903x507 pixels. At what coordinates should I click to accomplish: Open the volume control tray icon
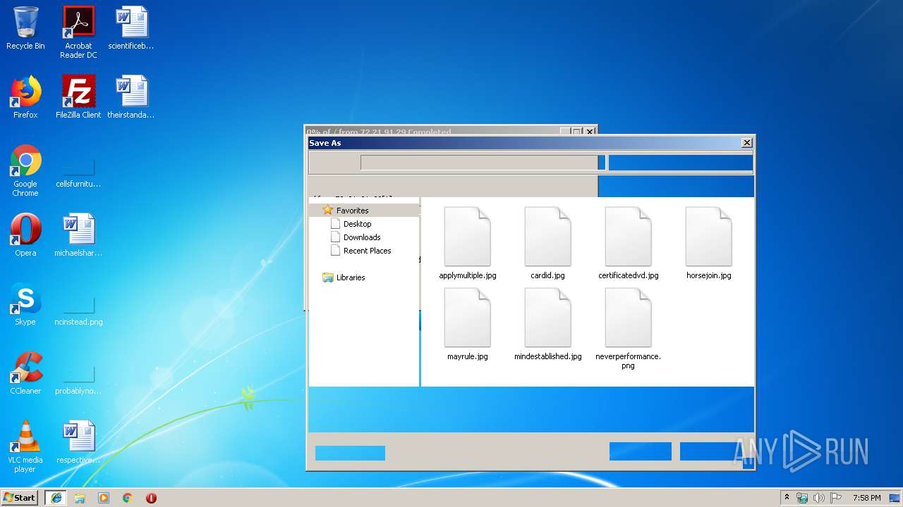pos(819,498)
